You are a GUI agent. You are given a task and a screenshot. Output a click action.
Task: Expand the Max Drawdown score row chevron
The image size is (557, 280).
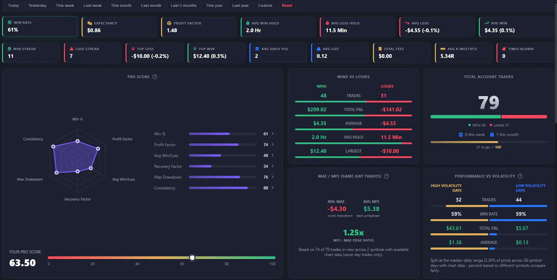[x=273, y=177]
